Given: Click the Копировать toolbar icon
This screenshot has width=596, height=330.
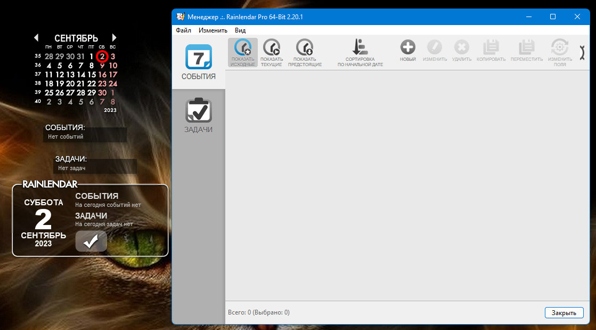Looking at the screenshot, I should coord(491,50).
